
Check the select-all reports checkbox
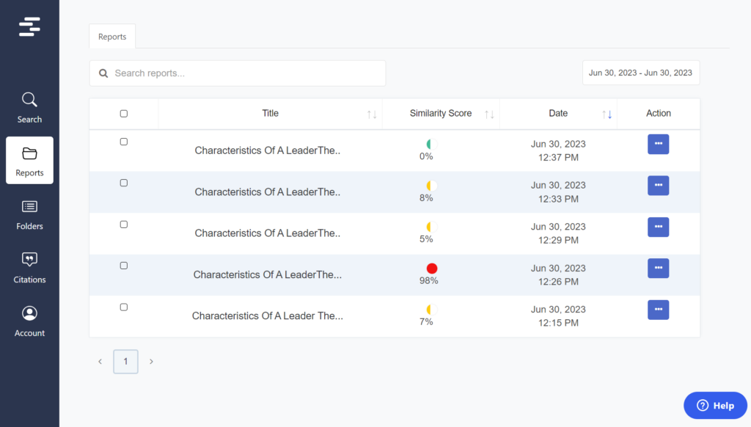(123, 113)
